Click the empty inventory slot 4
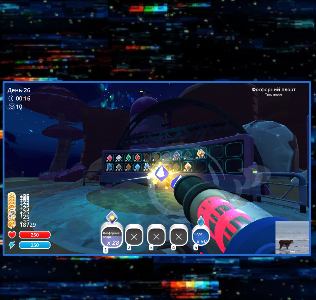 [x=179, y=237]
